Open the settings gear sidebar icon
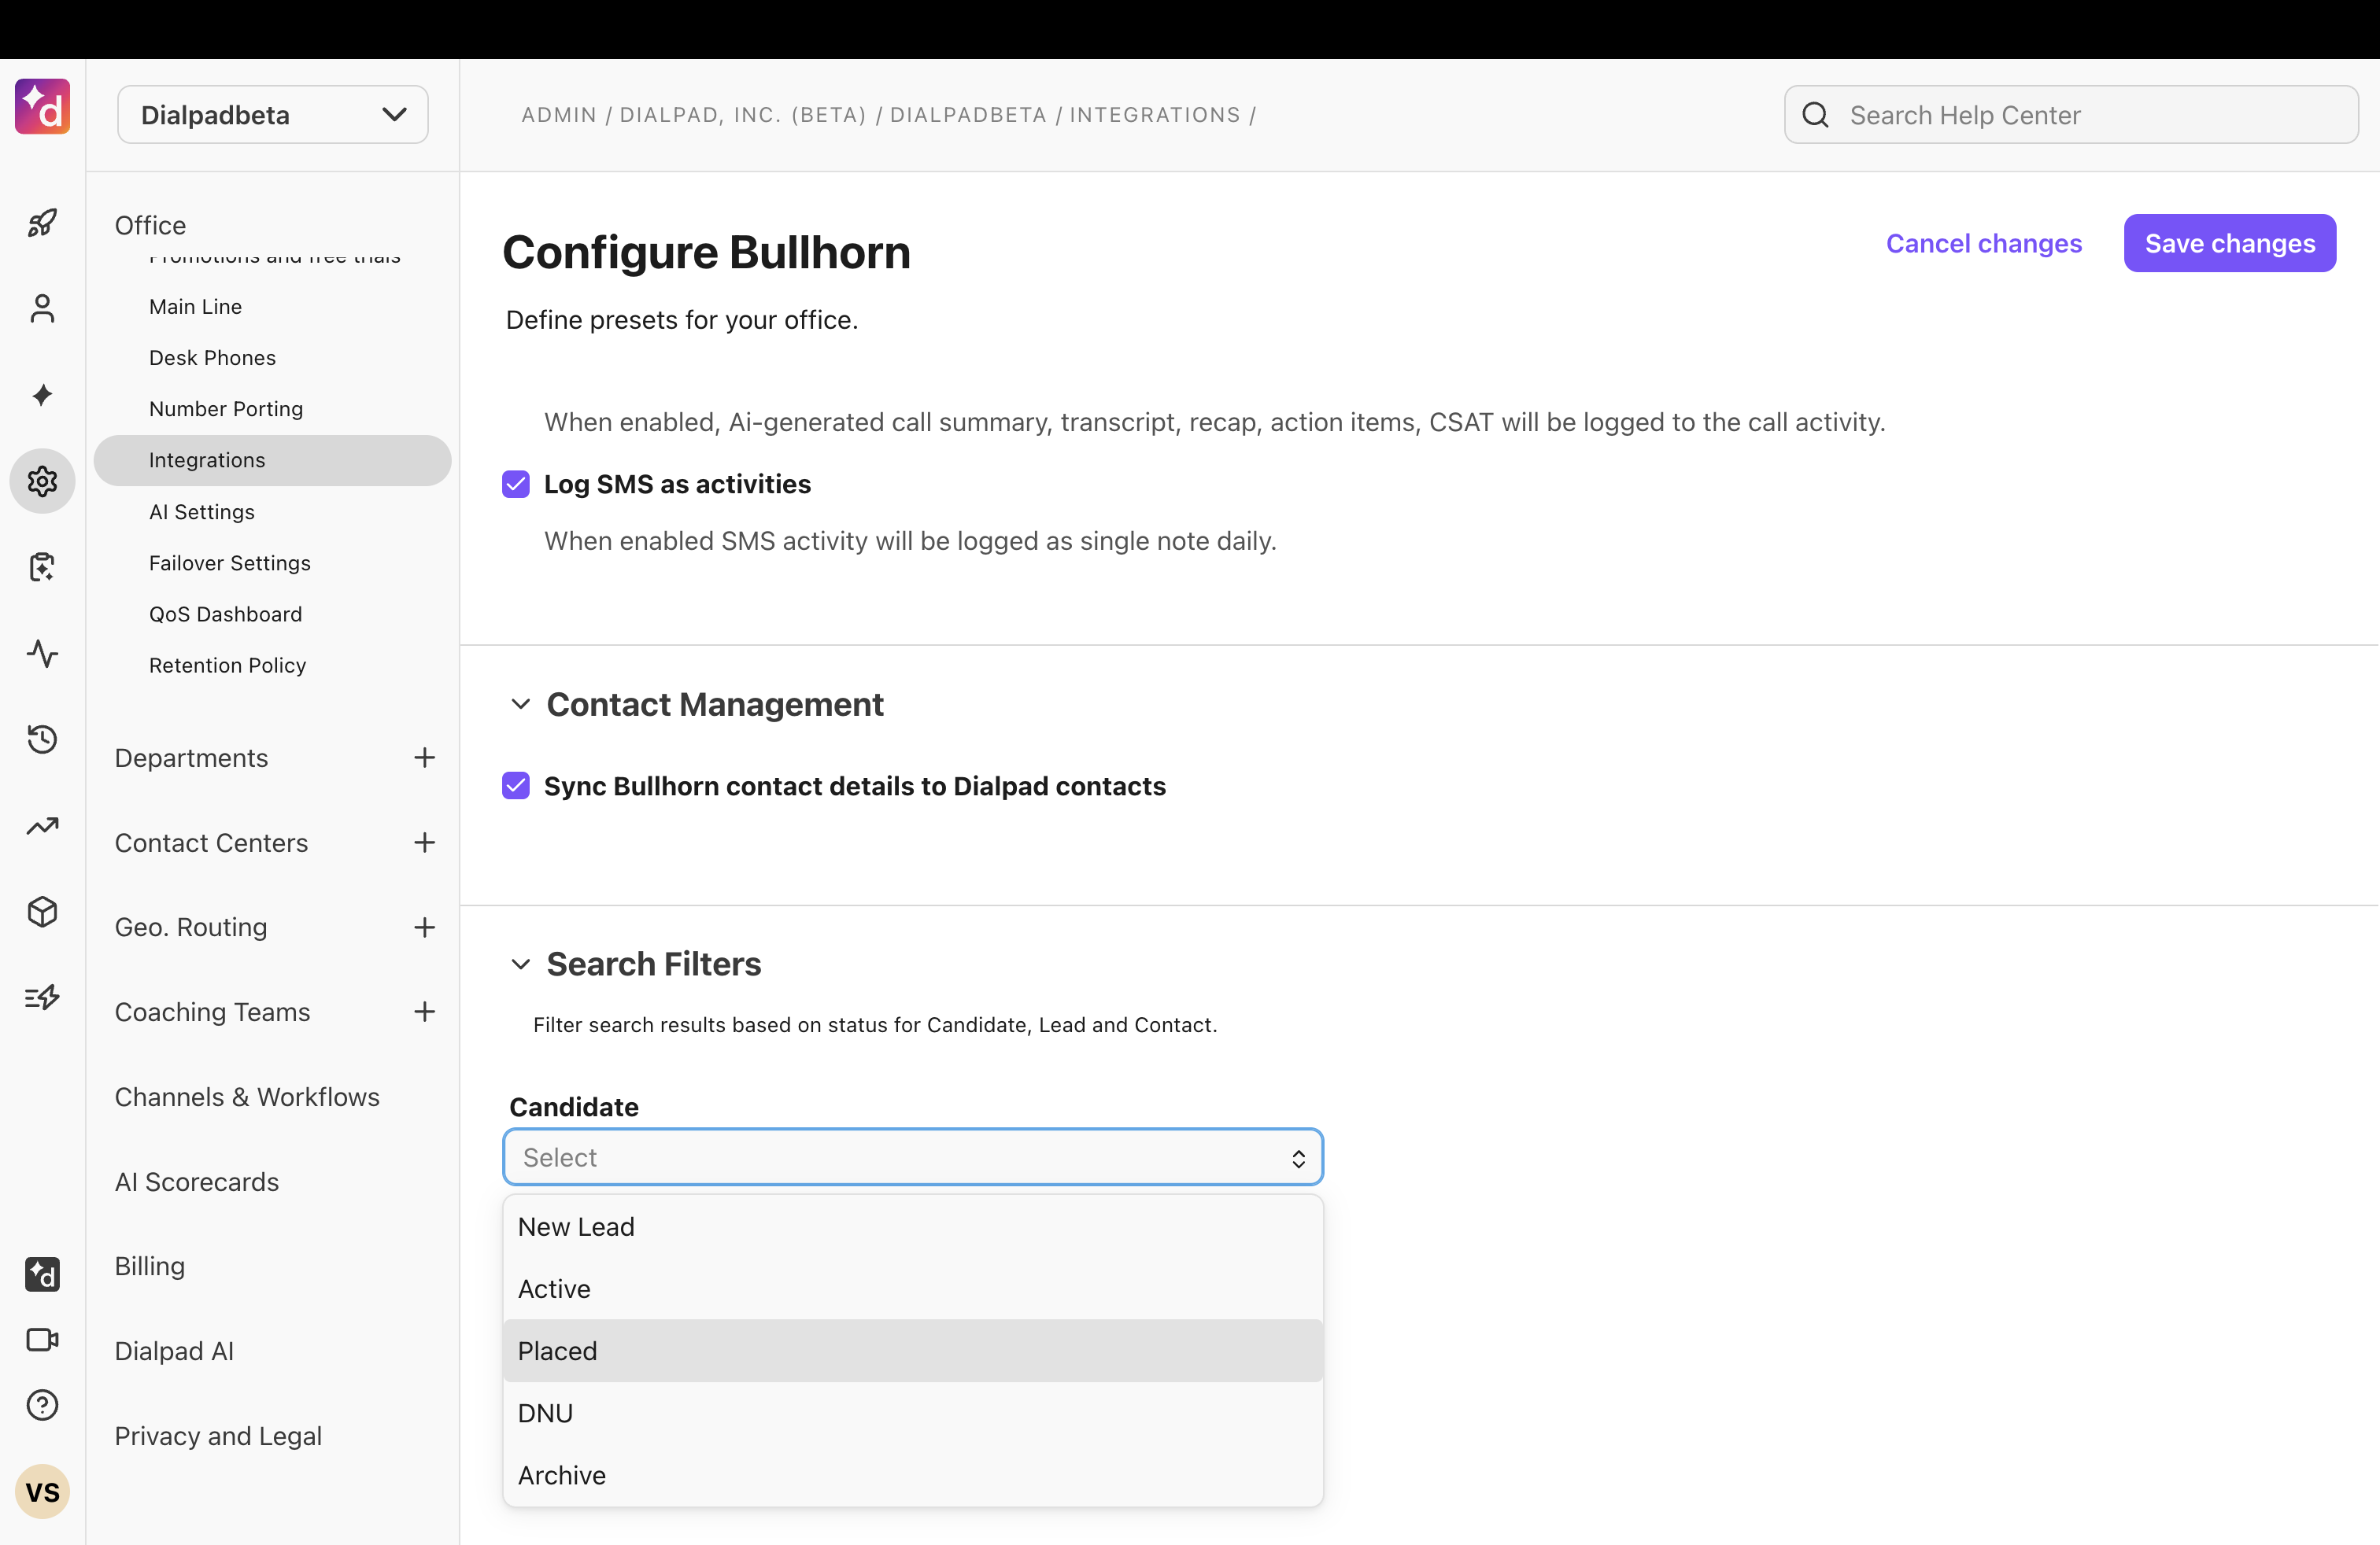Viewport: 2380px width, 1545px height. [42, 481]
